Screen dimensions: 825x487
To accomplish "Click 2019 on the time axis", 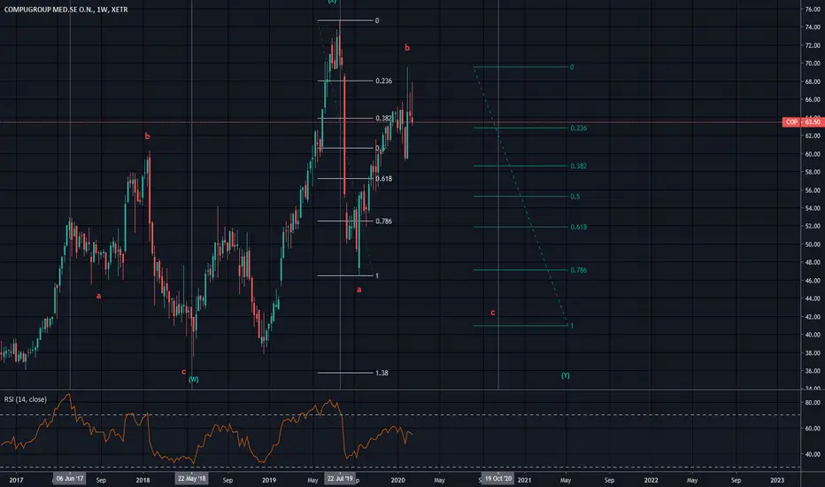I will 269,480.
